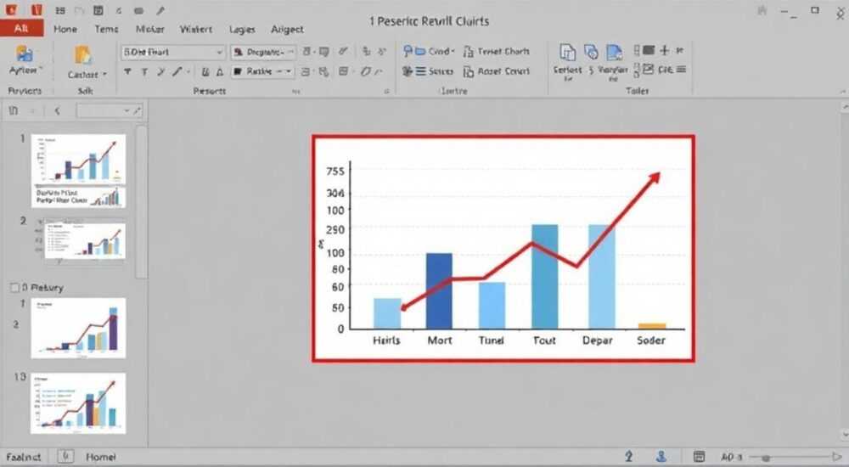Click Homel in the status bar
Screen dimensions: 849x467
click(x=101, y=458)
